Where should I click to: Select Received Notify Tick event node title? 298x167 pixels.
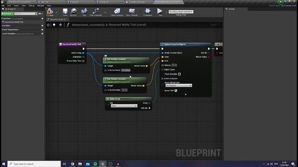pyautogui.click(x=72, y=45)
